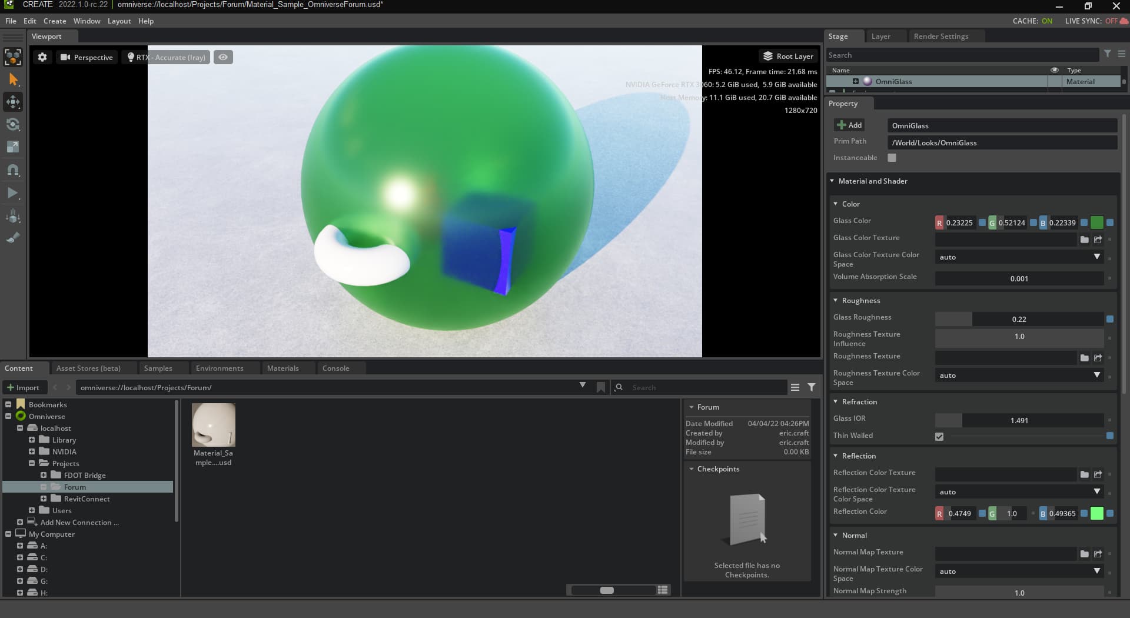Screen dimensions: 1130x618
Task: Open the Stage filter funnel icon
Action: (x=1107, y=54)
